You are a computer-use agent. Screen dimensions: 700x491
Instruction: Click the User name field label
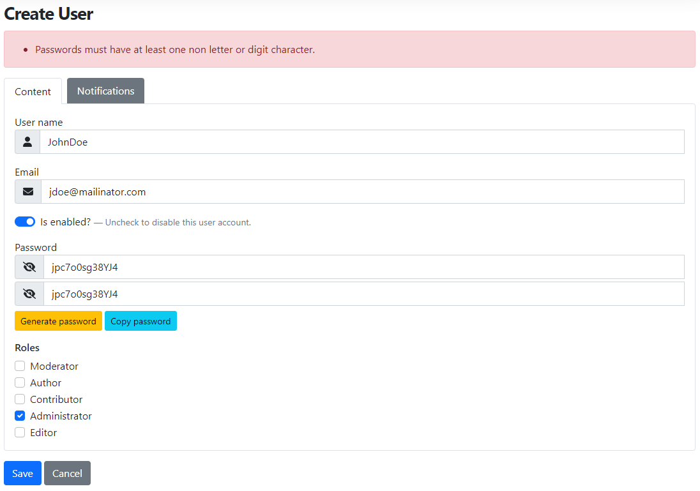point(39,123)
